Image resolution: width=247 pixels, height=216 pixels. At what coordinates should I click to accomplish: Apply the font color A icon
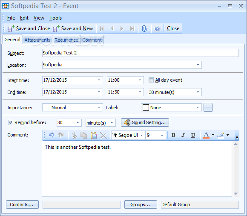click(206, 135)
